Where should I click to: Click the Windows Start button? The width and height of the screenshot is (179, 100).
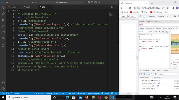point(3,97)
